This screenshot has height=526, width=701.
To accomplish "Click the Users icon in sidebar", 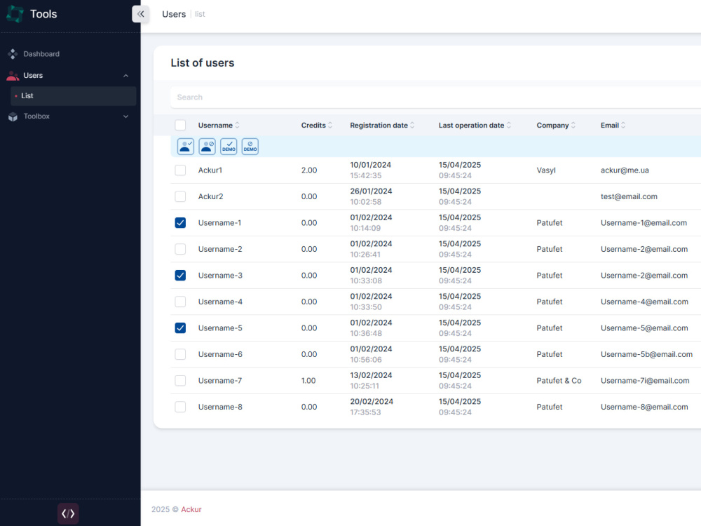I will [x=13, y=76].
